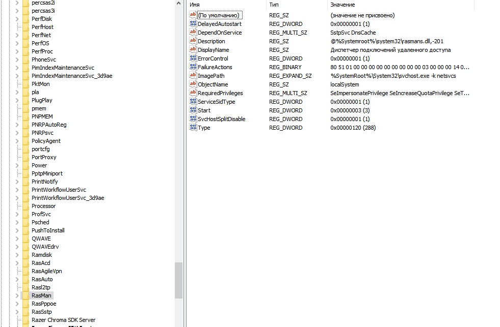This screenshot has width=500, height=327.
Task: Click the PolicyAgent folder icon
Action: coord(25,141)
